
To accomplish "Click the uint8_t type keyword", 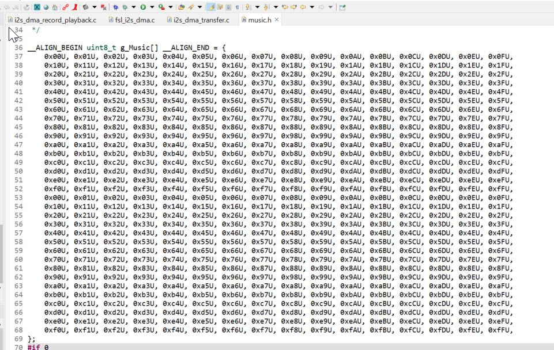I will click(101, 48).
